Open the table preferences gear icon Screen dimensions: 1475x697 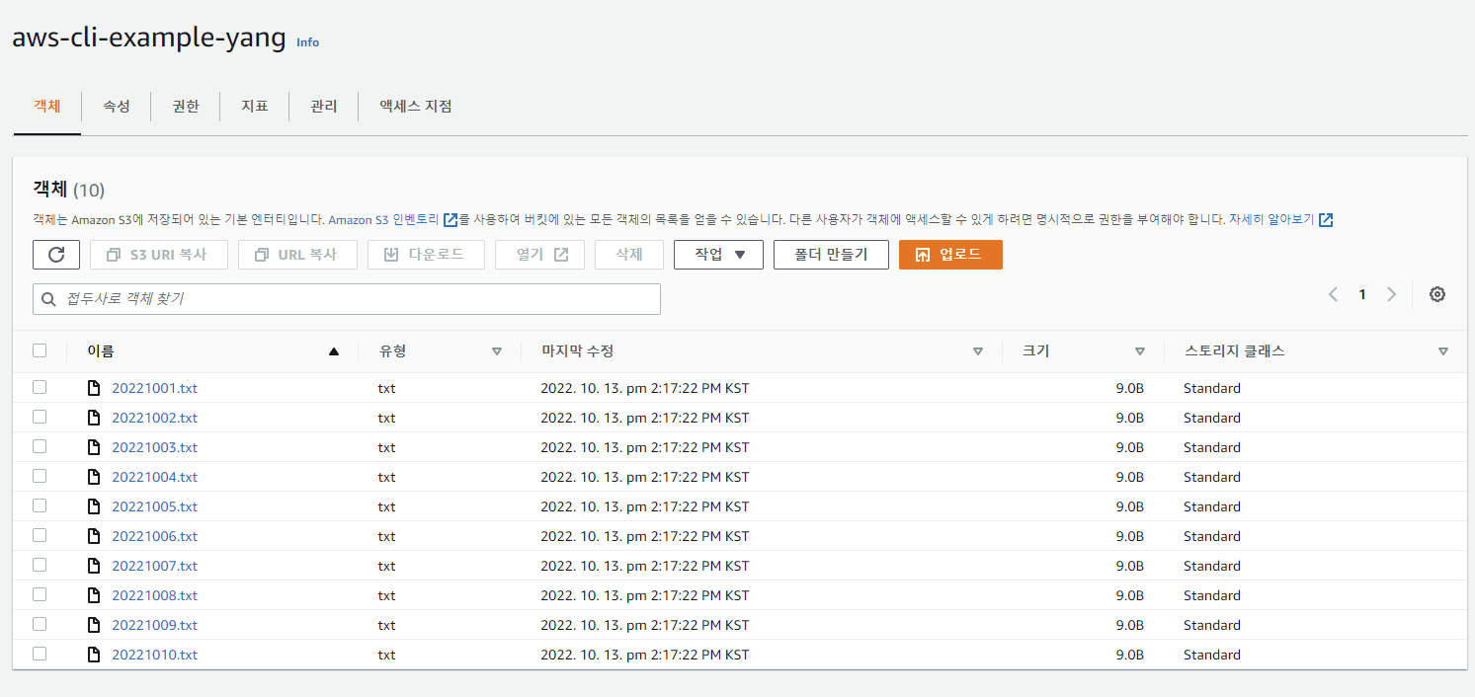pos(1437,294)
